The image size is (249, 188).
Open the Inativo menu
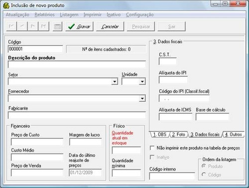[114, 14]
